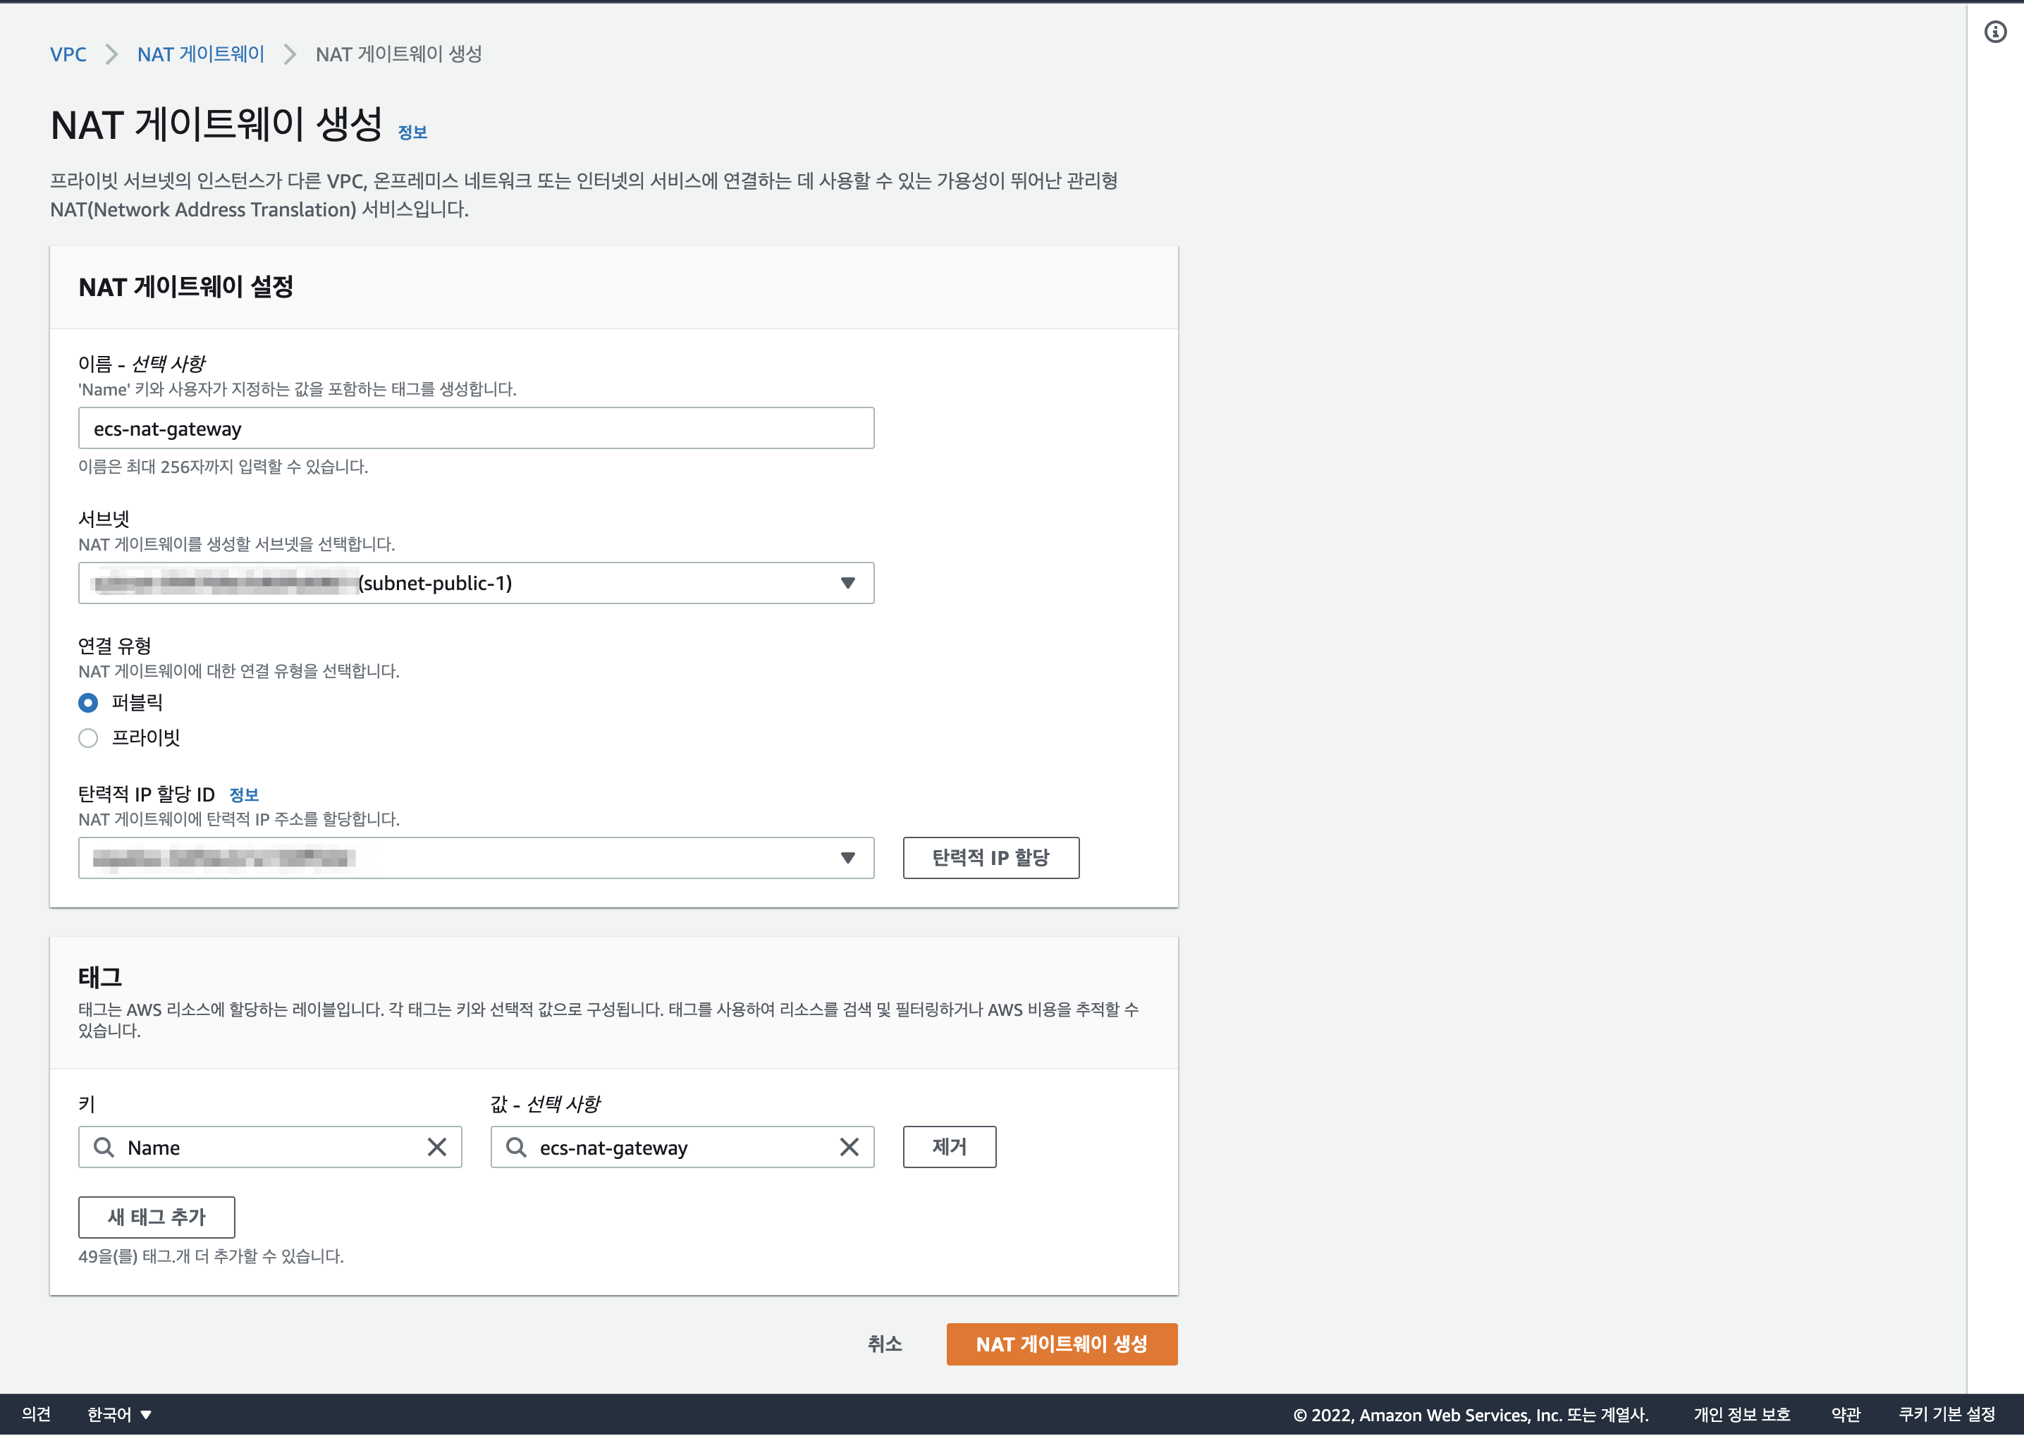2024x1436 pixels.
Task: Click the 취소 button
Action: coord(884,1344)
